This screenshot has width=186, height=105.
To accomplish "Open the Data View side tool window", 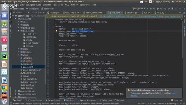I will click(x=185, y=17).
